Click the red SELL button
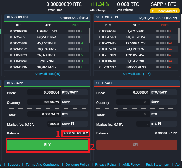The height and width of the screenshot is (168, 182). click(136, 145)
